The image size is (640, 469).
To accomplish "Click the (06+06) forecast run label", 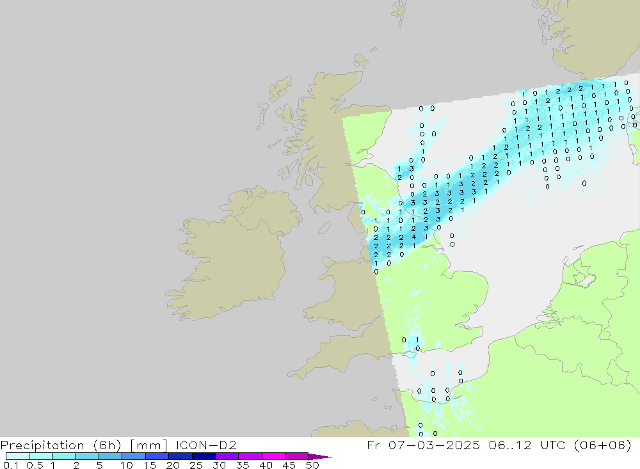I will 602,445.
